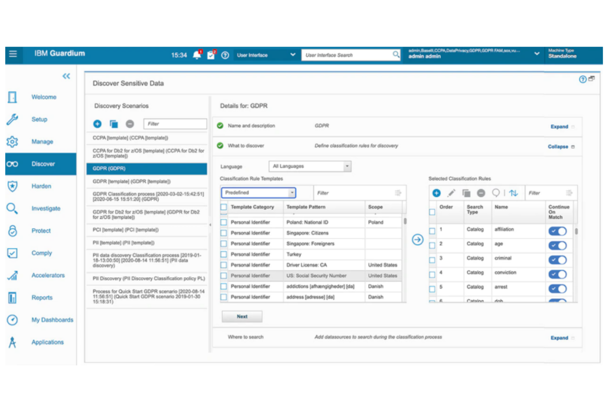
Task: Click the tasks clipboard icon in top bar
Action: pos(211,55)
